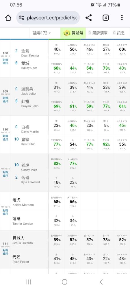Tap the Android home navigation button
This screenshot has width=130, height=290.
coord(64,282)
